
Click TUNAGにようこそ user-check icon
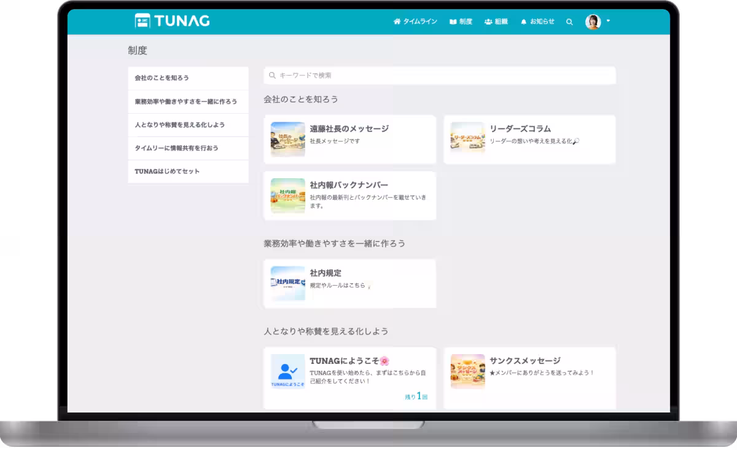(288, 371)
